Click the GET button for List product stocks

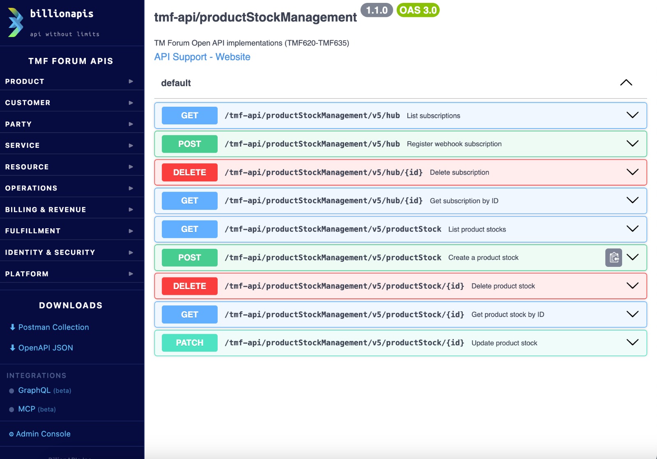(x=190, y=229)
